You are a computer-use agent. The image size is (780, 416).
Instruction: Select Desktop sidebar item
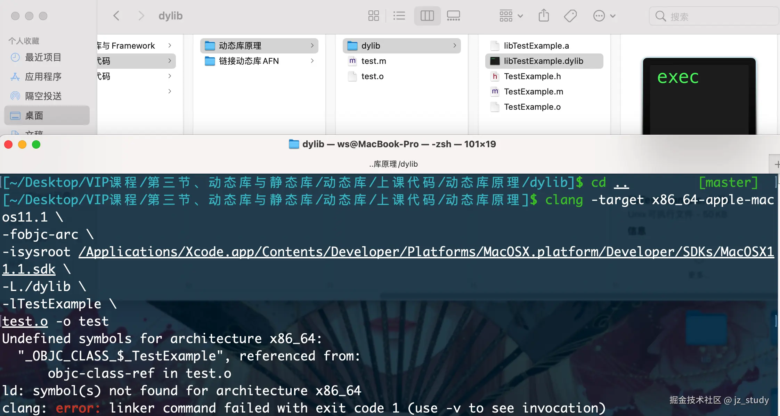click(x=34, y=115)
